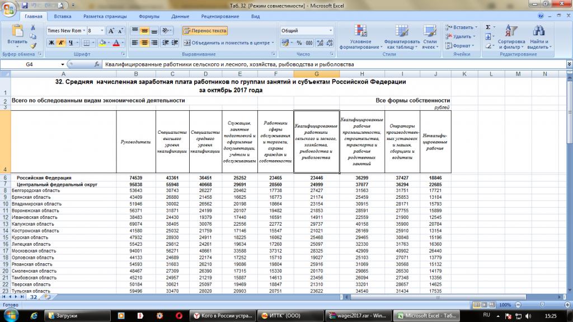Switch to the Формулы ribbon tab
The height and width of the screenshot is (322, 573).
click(x=149, y=17)
